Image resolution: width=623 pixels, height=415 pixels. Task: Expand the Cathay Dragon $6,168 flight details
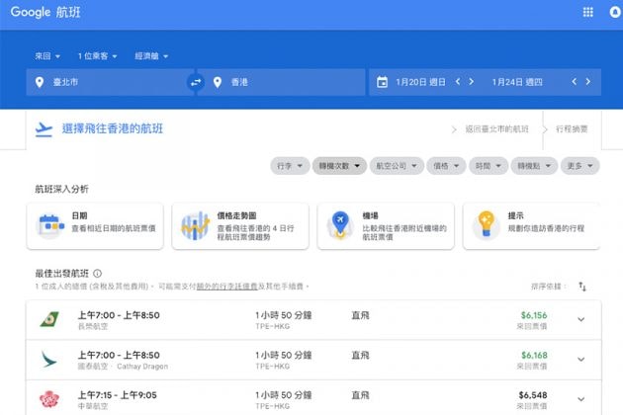pos(580,361)
